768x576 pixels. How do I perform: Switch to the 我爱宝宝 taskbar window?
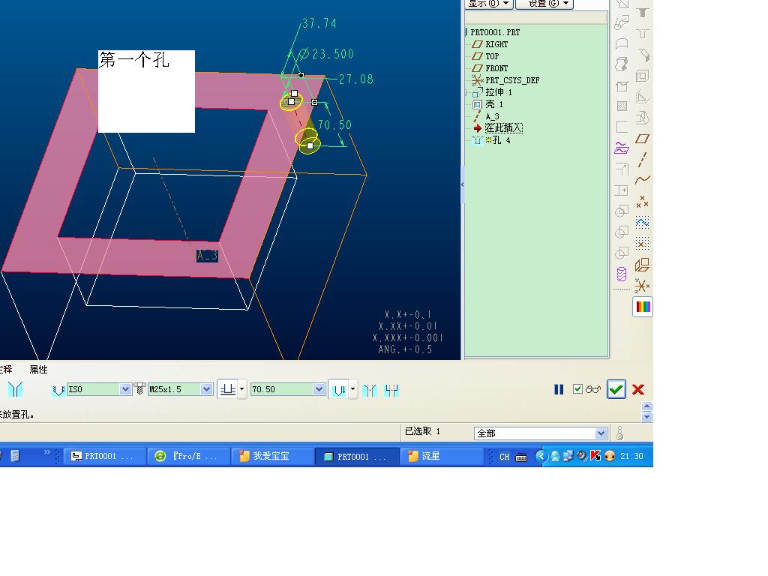(273, 456)
